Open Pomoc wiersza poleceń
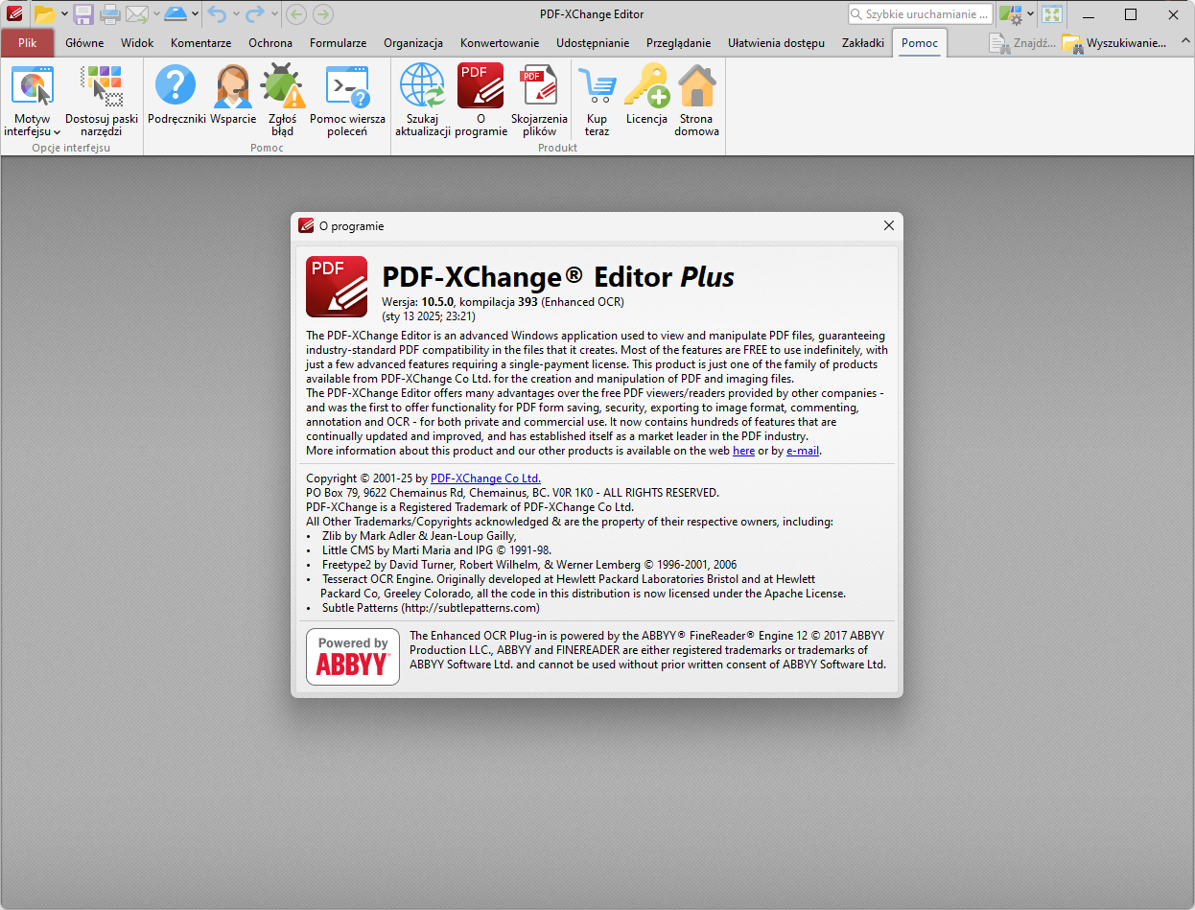The height and width of the screenshot is (910, 1195). click(347, 101)
